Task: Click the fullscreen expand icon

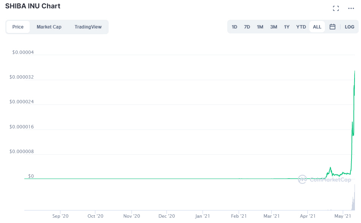Action: 336,8
